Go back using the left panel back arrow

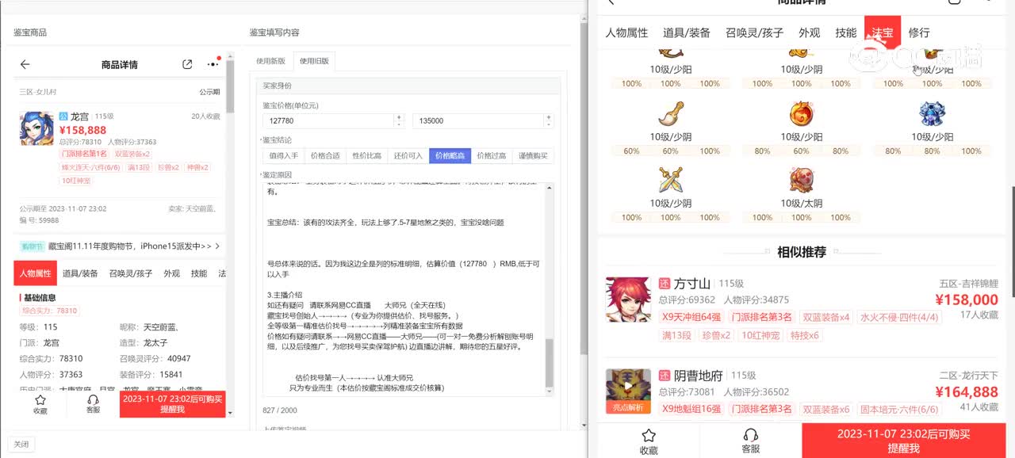tap(25, 65)
